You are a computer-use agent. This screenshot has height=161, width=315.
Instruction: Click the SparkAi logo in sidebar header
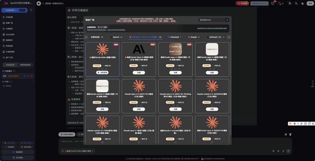[6, 3]
